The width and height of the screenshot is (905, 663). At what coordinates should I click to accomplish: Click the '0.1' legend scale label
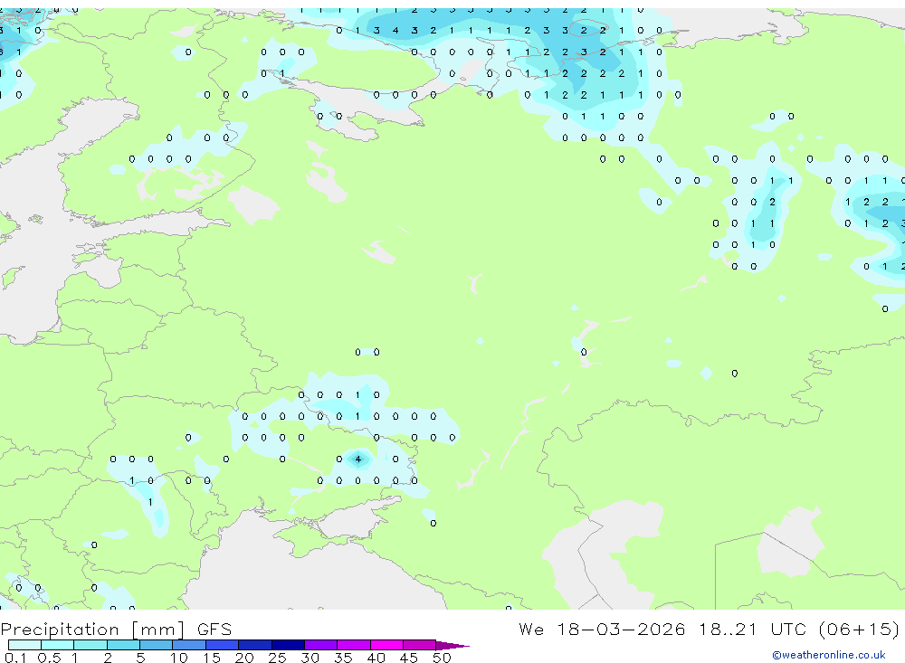coord(15,658)
